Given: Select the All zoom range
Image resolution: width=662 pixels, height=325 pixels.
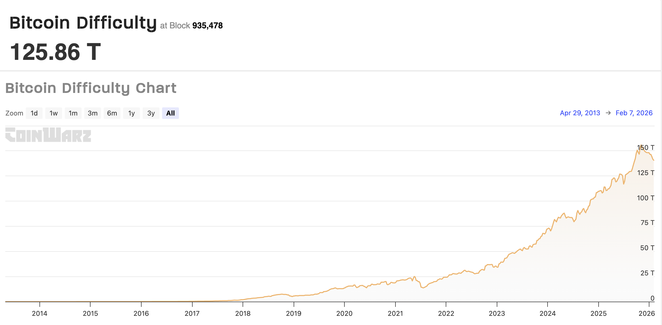Looking at the screenshot, I should pyautogui.click(x=170, y=113).
